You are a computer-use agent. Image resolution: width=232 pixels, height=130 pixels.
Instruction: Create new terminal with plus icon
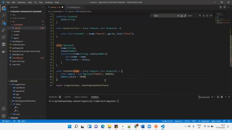[212, 97]
